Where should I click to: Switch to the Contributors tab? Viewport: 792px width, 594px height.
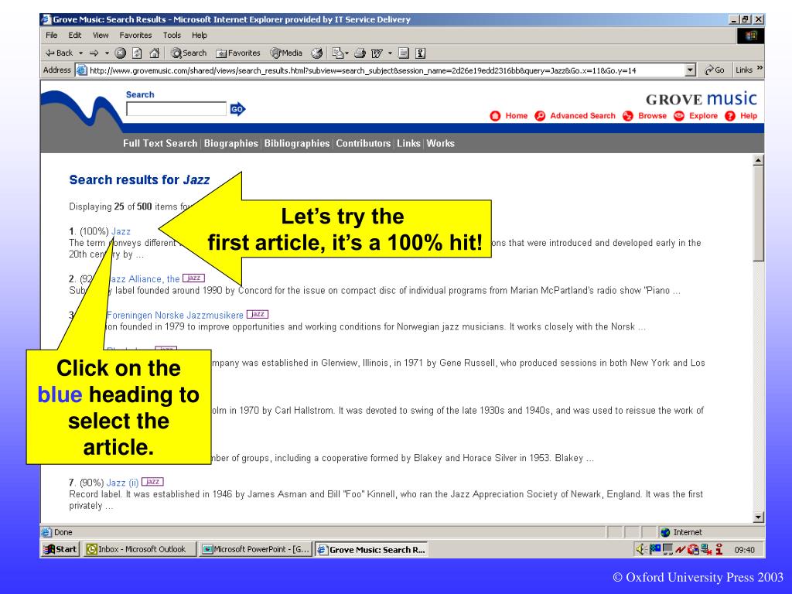[364, 143]
